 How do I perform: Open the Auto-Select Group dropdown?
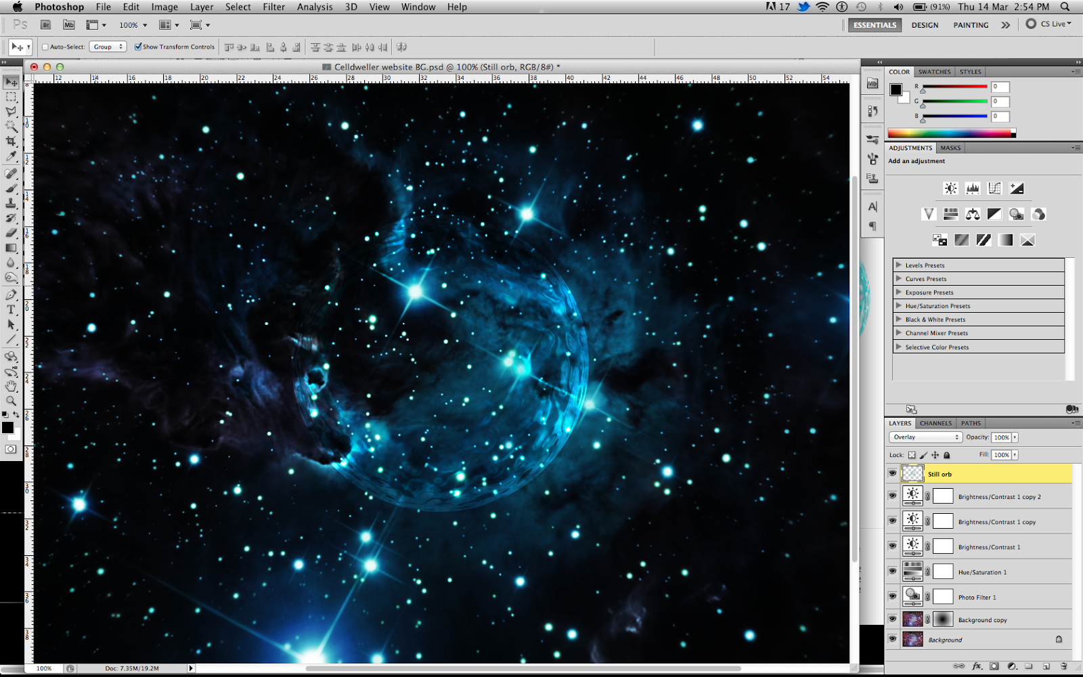(x=108, y=47)
